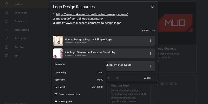Viewport: 208px width, 104px height.
Task: Open three-dot menu for AI Logo Generators preview
Action: coord(150,53)
